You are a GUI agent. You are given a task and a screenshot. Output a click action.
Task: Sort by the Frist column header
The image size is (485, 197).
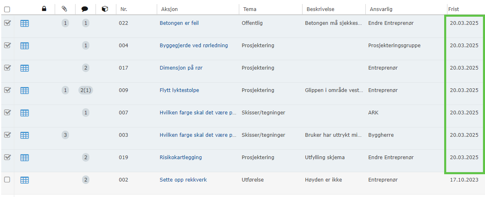click(453, 9)
